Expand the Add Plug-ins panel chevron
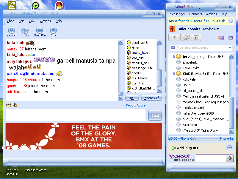Image resolution: width=238 pixels, height=179 pixels. (229, 148)
